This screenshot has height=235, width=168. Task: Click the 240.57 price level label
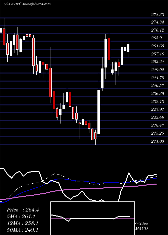pos(157,86)
